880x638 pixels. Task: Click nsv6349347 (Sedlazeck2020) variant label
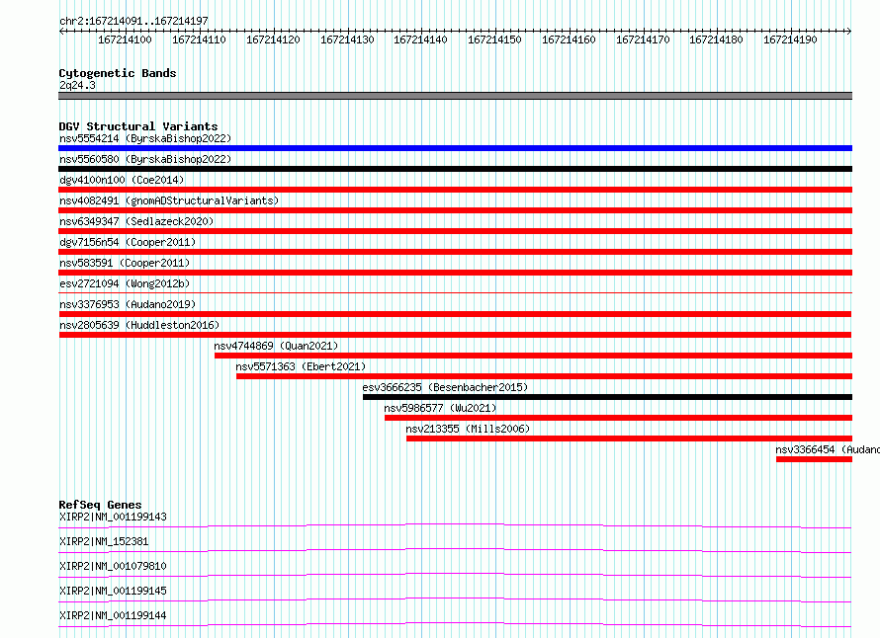click(x=136, y=221)
